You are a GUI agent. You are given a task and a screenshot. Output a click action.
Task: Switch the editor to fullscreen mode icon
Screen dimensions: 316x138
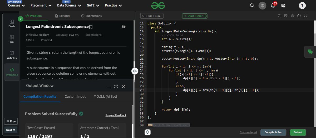coord(305,16)
